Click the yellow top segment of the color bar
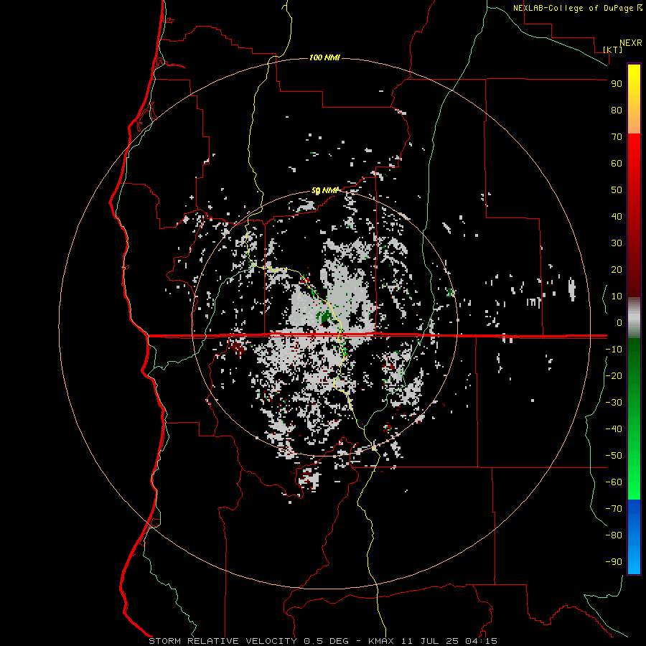 pos(634,99)
